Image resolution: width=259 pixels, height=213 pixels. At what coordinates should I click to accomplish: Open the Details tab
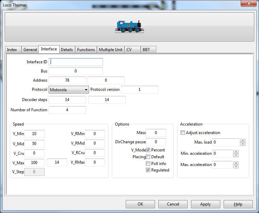67,50
